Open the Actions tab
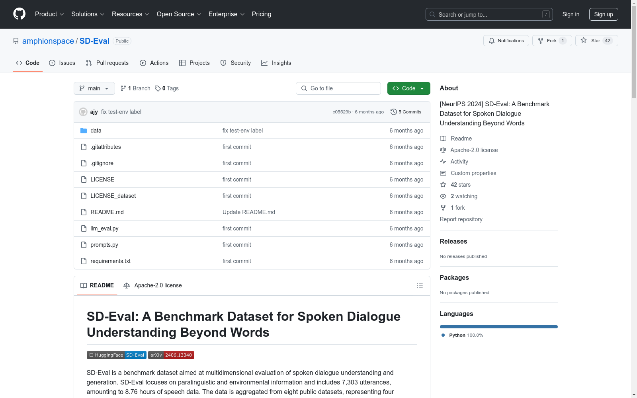The width and height of the screenshot is (637, 398). 154,63
